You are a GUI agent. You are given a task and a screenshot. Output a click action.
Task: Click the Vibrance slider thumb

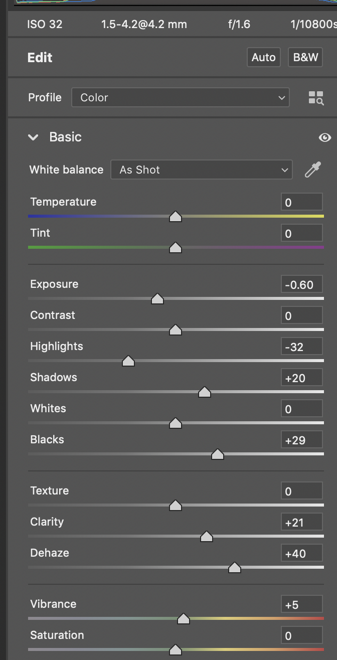click(x=184, y=619)
